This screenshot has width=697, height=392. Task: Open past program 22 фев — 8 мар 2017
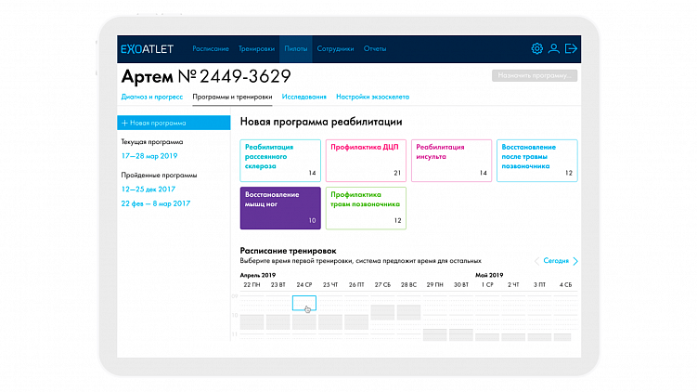click(156, 203)
